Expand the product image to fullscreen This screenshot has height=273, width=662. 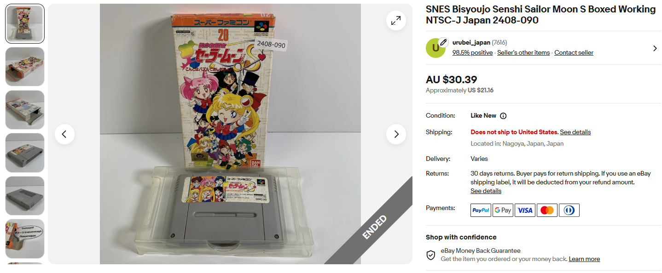pyautogui.click(x=396, y=21)
